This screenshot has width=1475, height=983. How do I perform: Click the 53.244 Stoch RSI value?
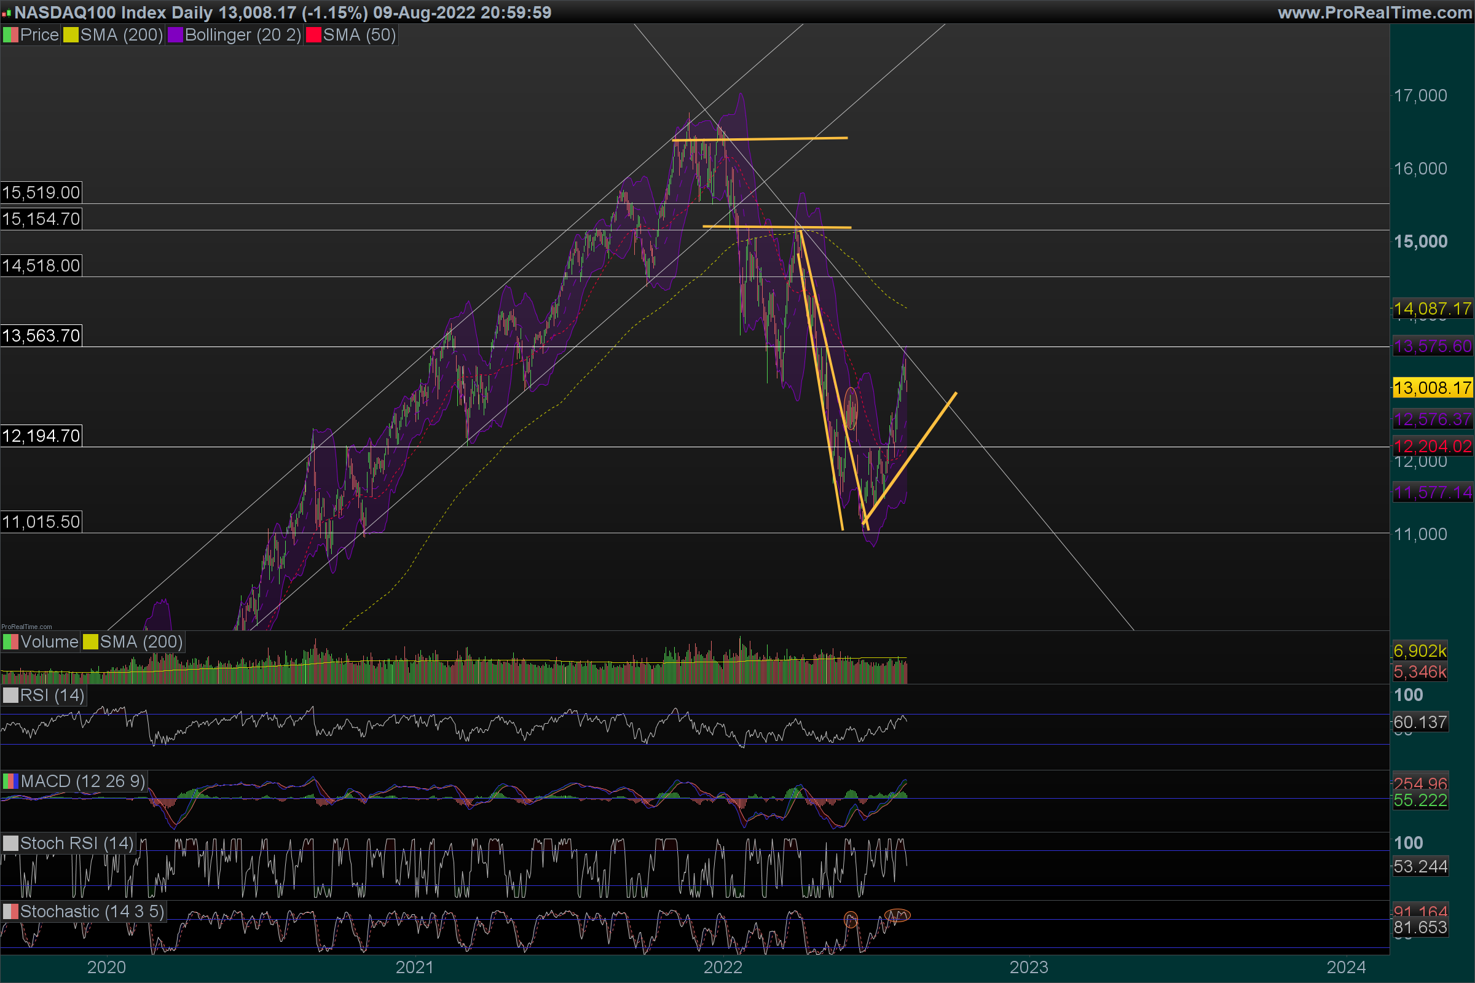coord(1420,867)
